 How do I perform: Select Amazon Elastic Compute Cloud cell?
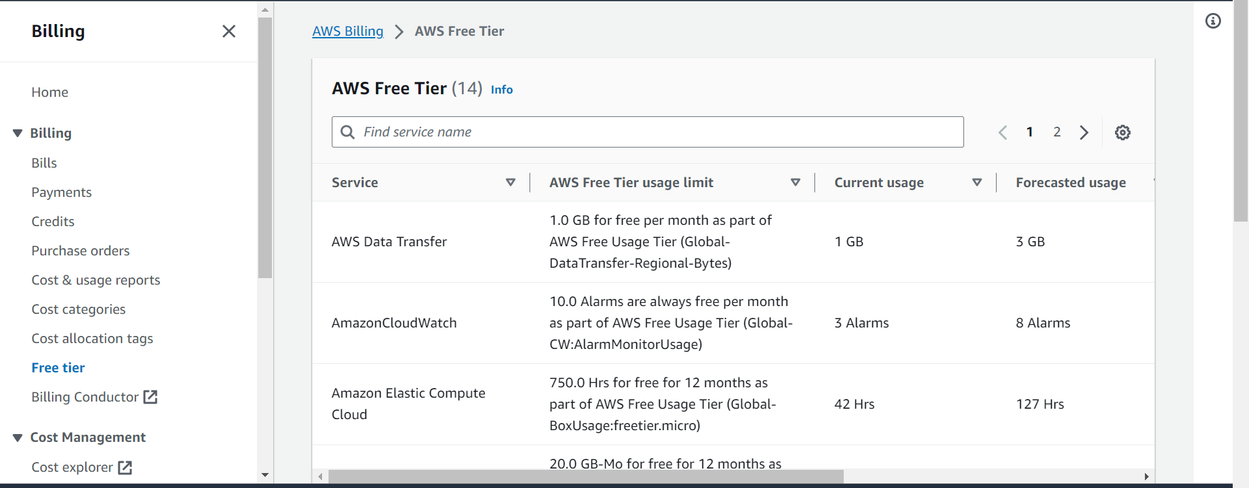(x=409, y=404)
